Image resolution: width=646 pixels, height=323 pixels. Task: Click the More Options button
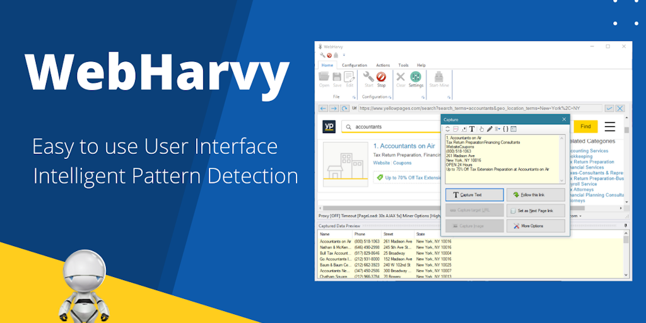536,226
